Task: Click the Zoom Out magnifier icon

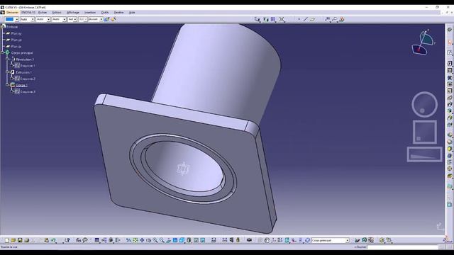Action: pyautogui.click(x=162, y=240)
